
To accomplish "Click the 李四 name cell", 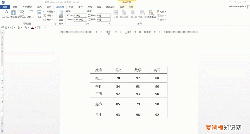I will 99,86.
